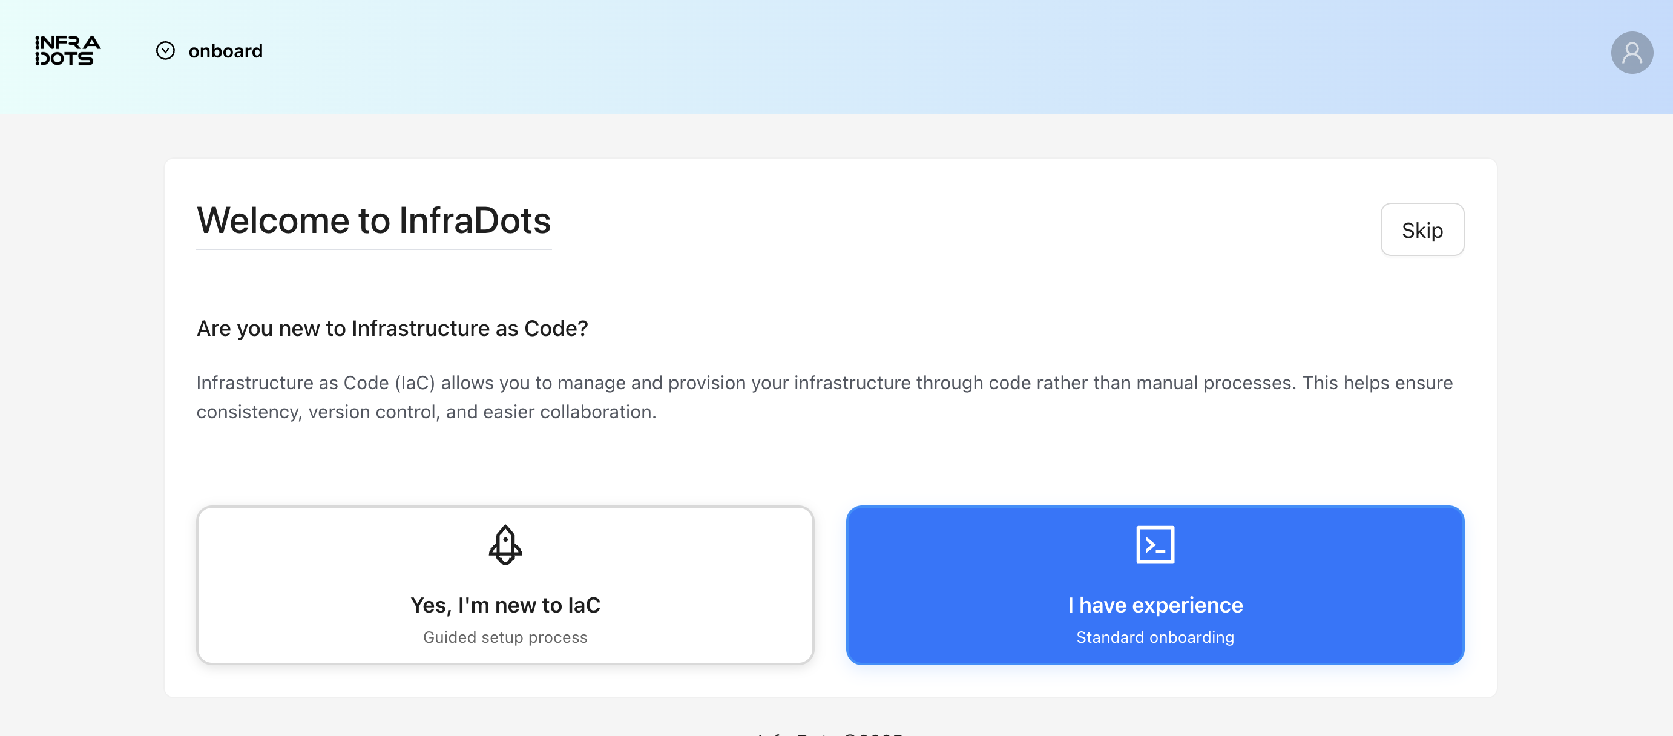1673x736 pixels.
Task: Click the terminal prompt icon
Action: (1155, 544)
